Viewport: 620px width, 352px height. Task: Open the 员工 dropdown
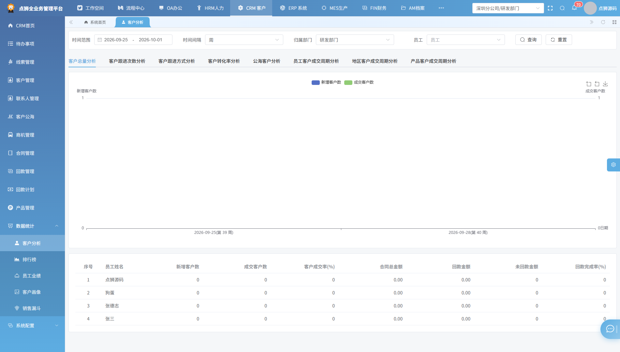tap(466, 40)
